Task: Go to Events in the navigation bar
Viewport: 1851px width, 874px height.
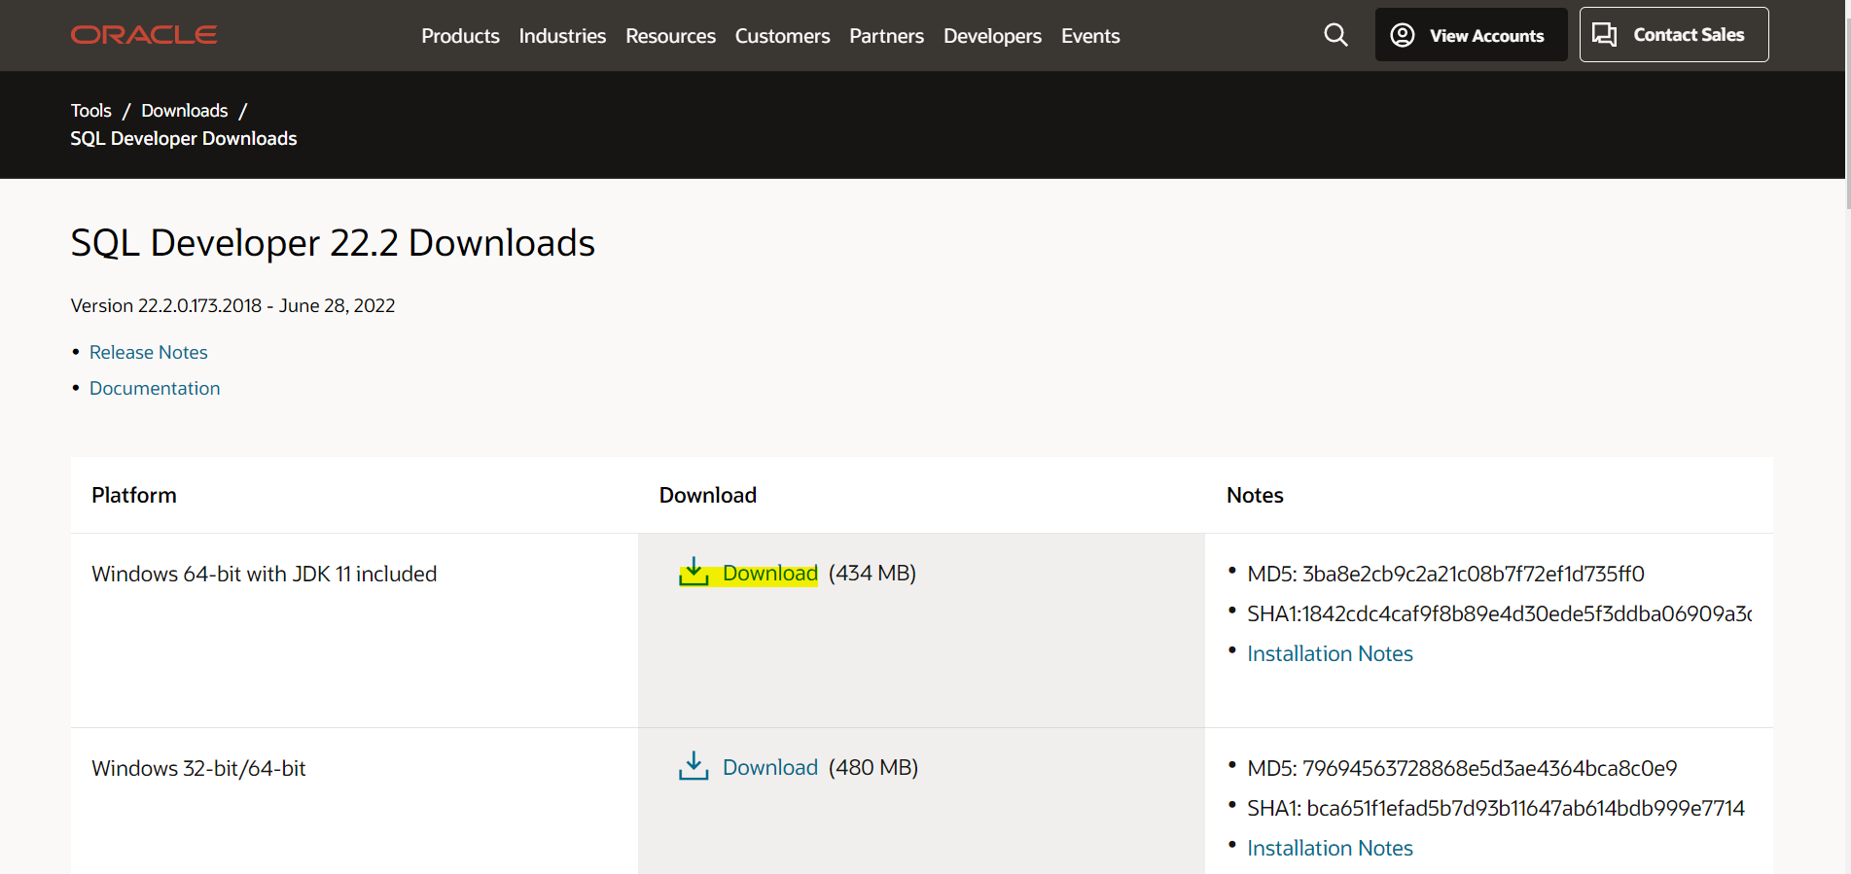Action: [x=1090, y=36]
